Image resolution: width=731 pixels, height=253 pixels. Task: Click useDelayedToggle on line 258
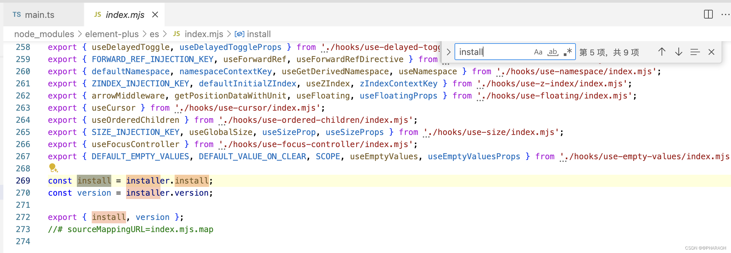coord(130,47)
